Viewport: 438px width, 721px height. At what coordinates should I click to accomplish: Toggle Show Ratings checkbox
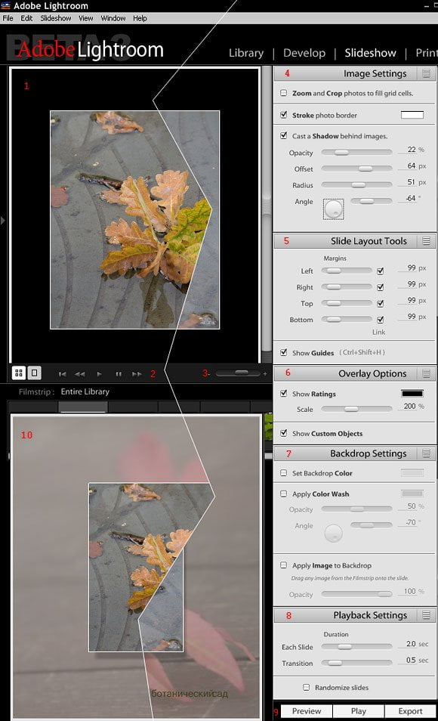(284, 394)
